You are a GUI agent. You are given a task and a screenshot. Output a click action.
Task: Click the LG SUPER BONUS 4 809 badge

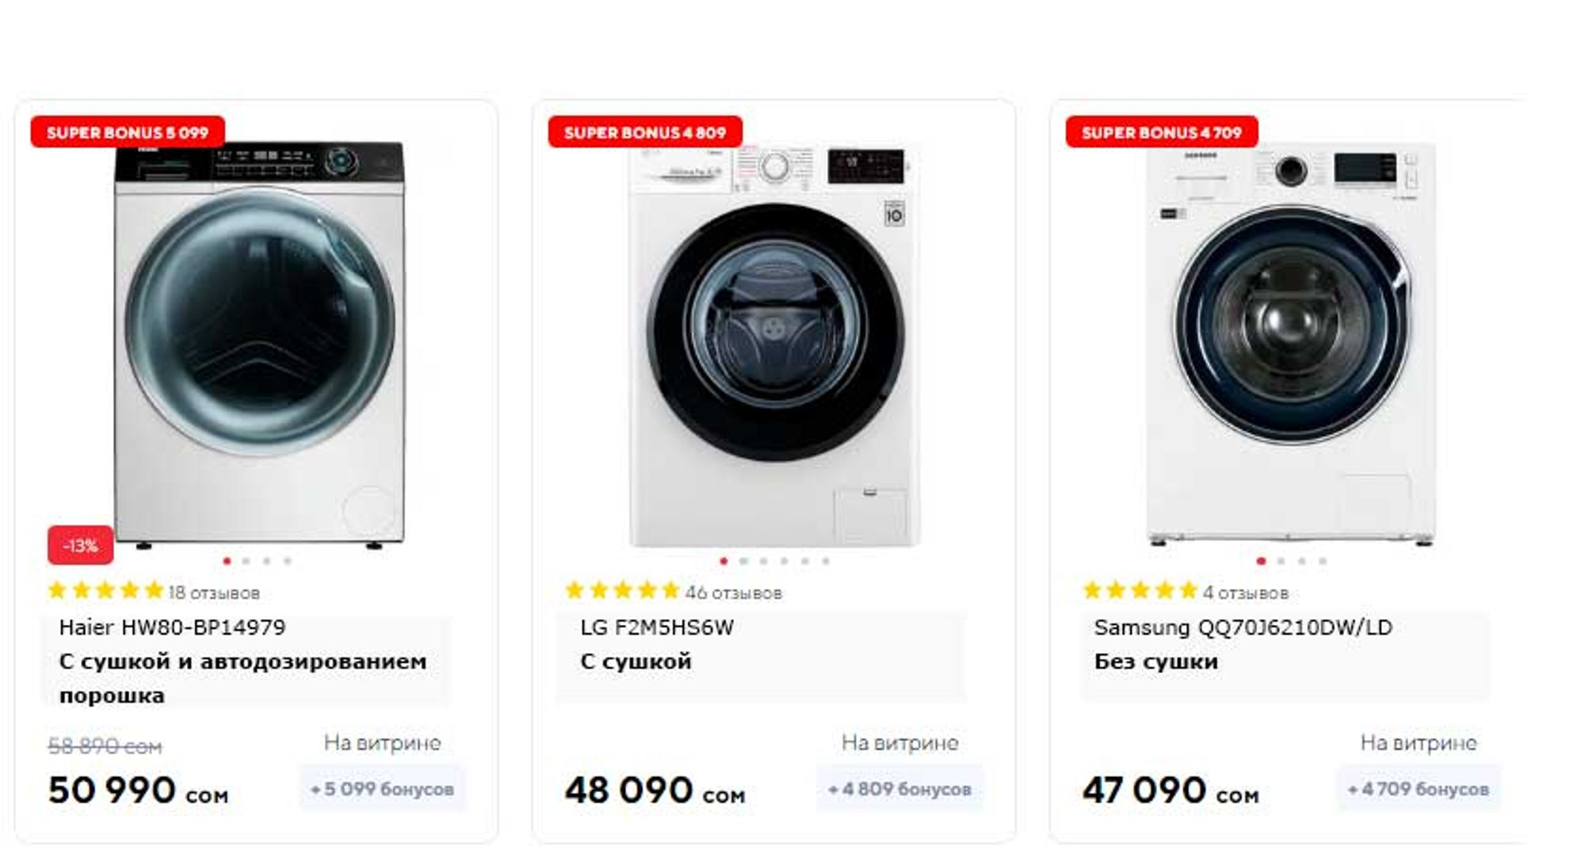pyautogui.click(x=645, y=132)
